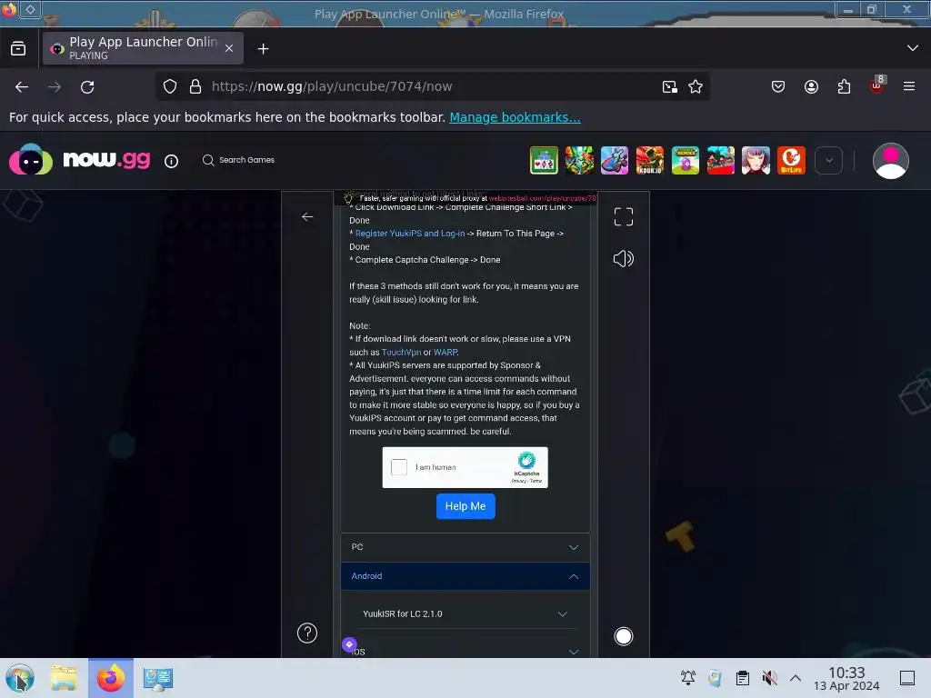
Task: Open the Solitaire cards game icon
Action: [x=544, y=160]
